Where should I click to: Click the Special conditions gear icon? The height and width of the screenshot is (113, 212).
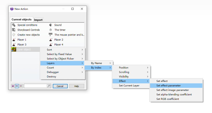(14, 25)
